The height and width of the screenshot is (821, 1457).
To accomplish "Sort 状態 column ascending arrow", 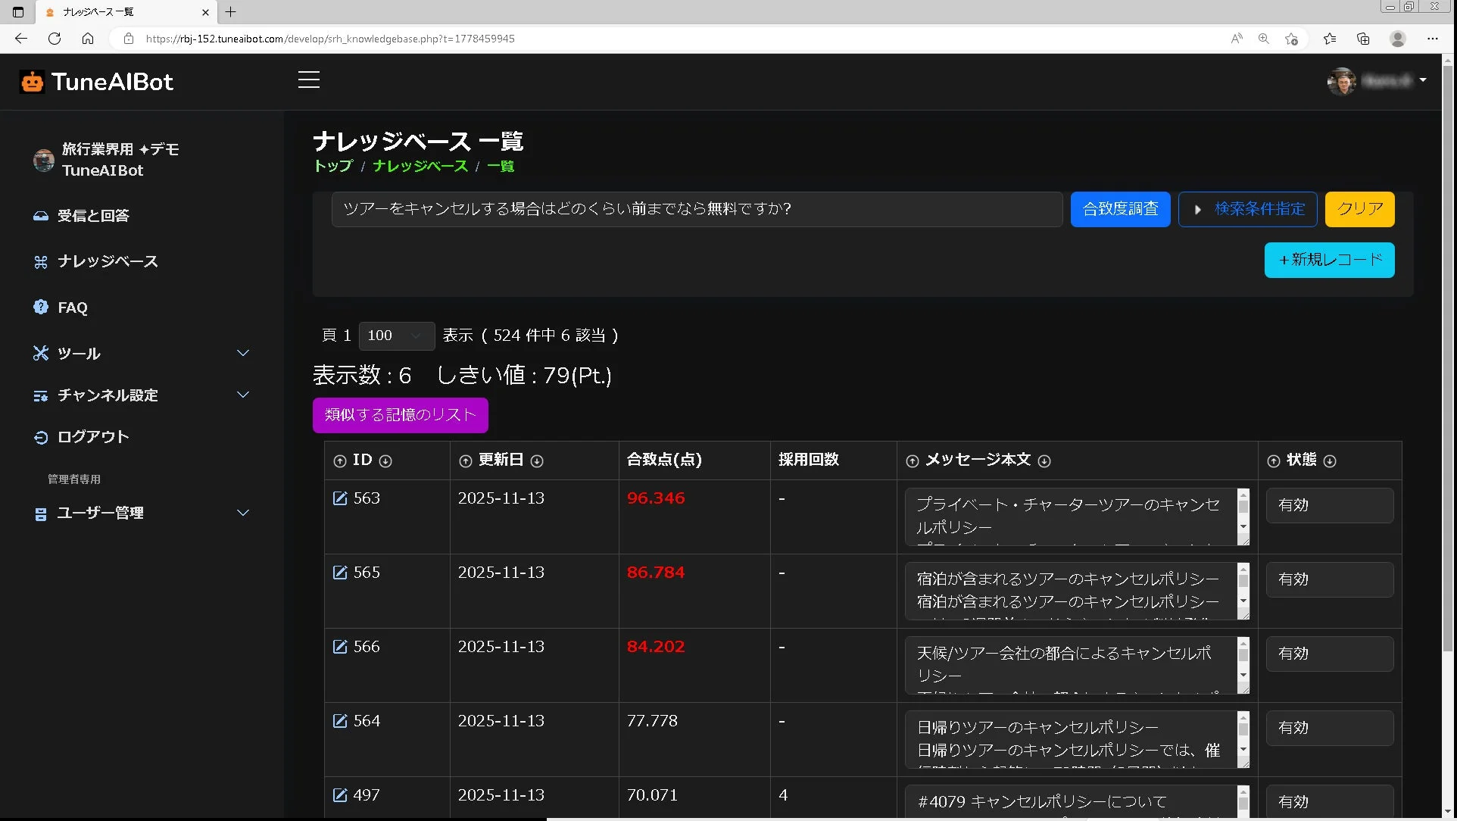I will (x=1274, y=461).
